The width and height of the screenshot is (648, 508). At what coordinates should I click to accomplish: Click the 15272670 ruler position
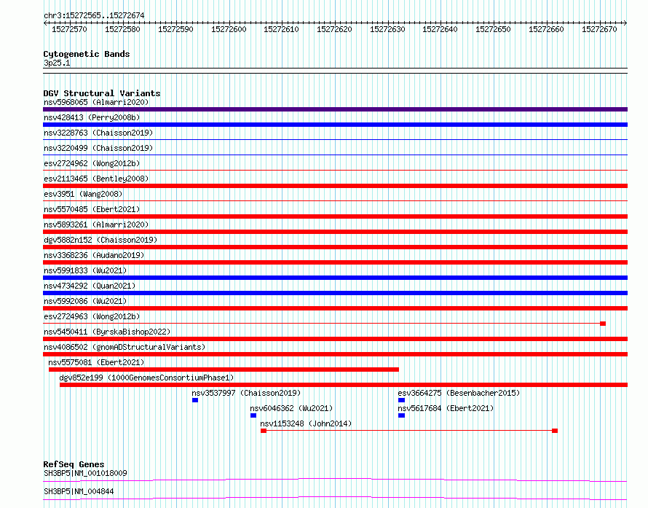pyautogui.click(x=599, y=29)
